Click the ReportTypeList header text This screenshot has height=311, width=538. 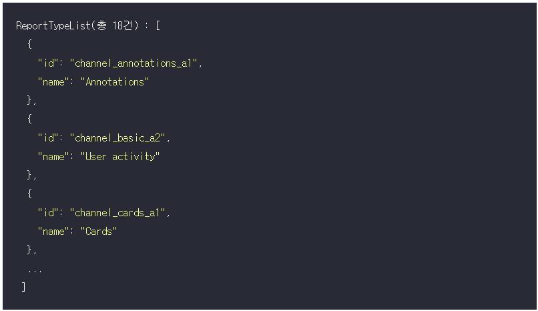click(77, 26)
